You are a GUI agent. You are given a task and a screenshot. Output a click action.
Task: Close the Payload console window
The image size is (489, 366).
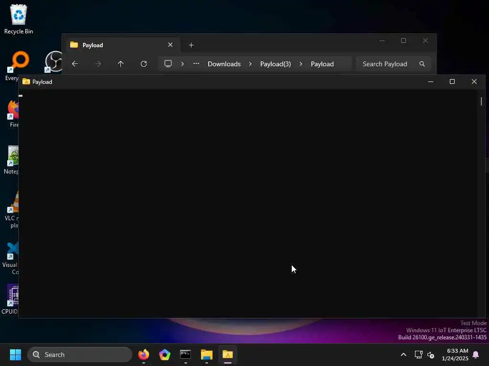(474, 81)
